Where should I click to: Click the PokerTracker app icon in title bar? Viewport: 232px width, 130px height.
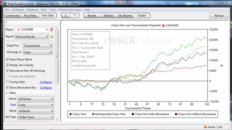pos(5,4)
